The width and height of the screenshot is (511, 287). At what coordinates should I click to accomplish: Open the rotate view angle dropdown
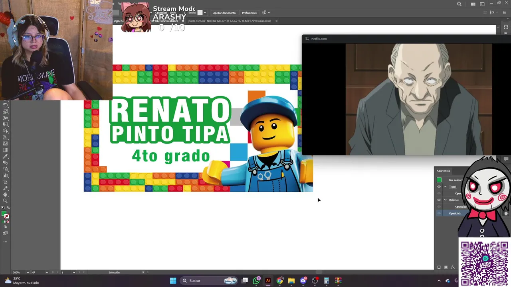click(x=47, y=272)
